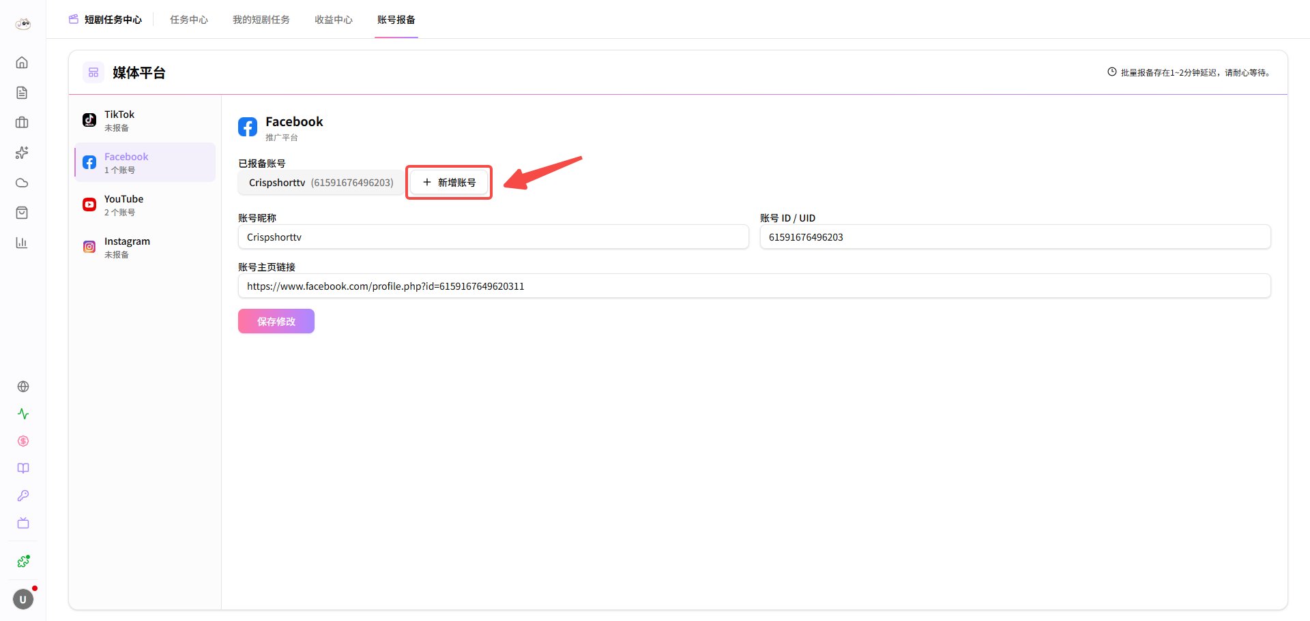Open the shopping bag icon in sidebar
This screenshot has height=621, width=1310.
pos(22,213)
